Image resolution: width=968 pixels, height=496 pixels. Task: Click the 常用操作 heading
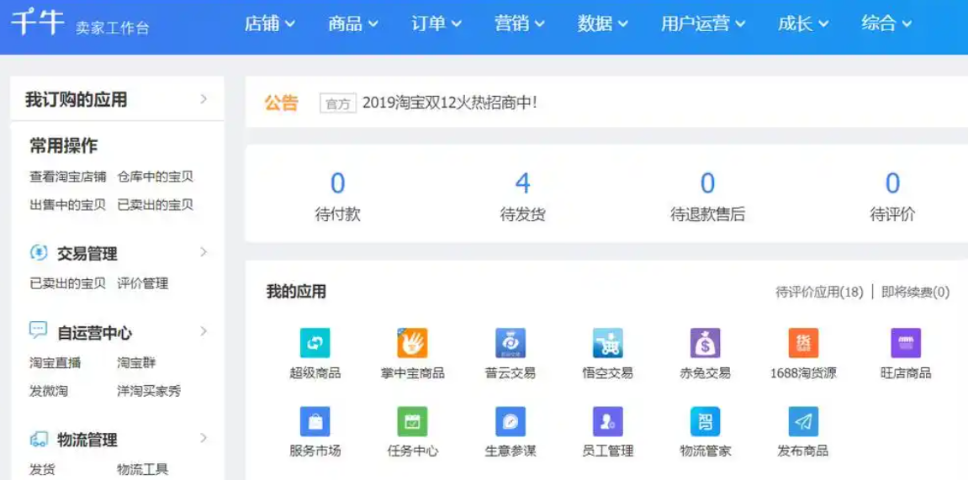point(64,145)
